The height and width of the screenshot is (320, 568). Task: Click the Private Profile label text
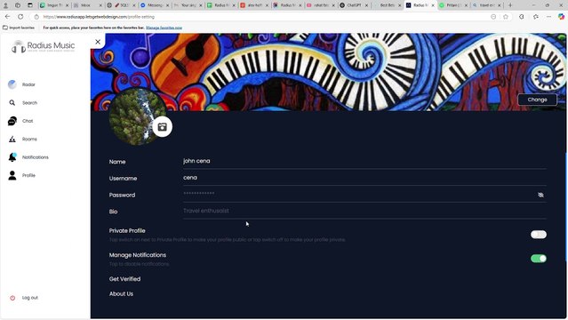click(127, 231)
